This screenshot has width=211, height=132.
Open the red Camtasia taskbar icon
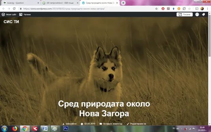(35, 129)
